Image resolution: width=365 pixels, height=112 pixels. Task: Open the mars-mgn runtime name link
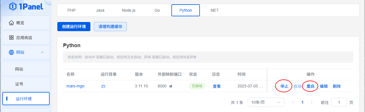click(75, 86)
